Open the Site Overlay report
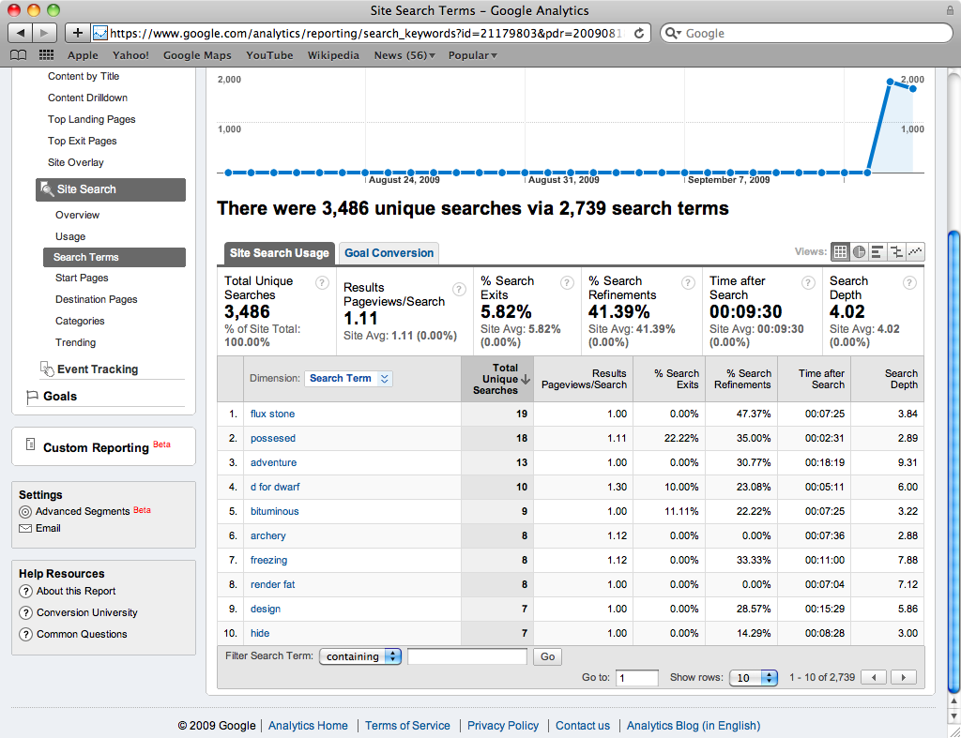The image size is (961, 738). (x=76, y=162)
